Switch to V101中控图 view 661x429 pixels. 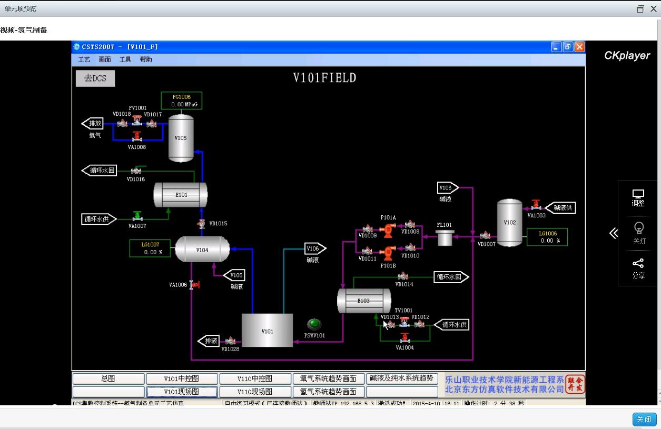(182, 378)
